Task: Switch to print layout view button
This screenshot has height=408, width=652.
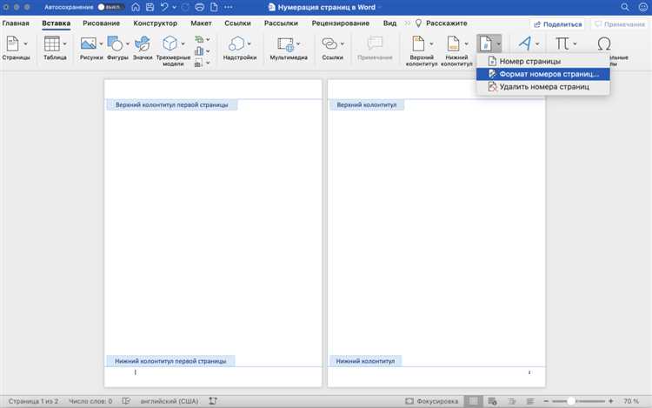Action: pyautogui.click(x=473, y=401)
